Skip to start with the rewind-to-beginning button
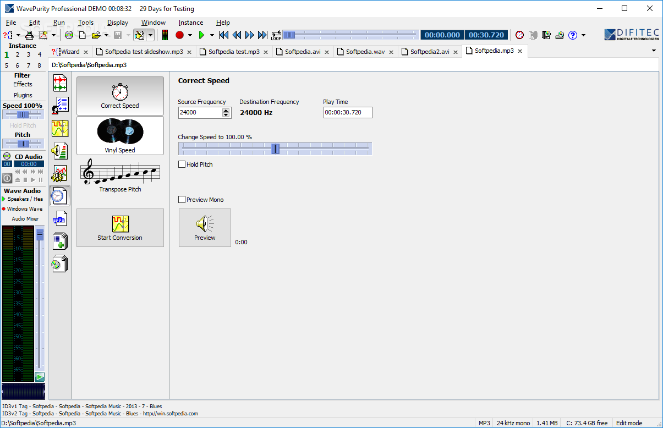Screen dimensions: 663x428 click(x=223, y=35)
